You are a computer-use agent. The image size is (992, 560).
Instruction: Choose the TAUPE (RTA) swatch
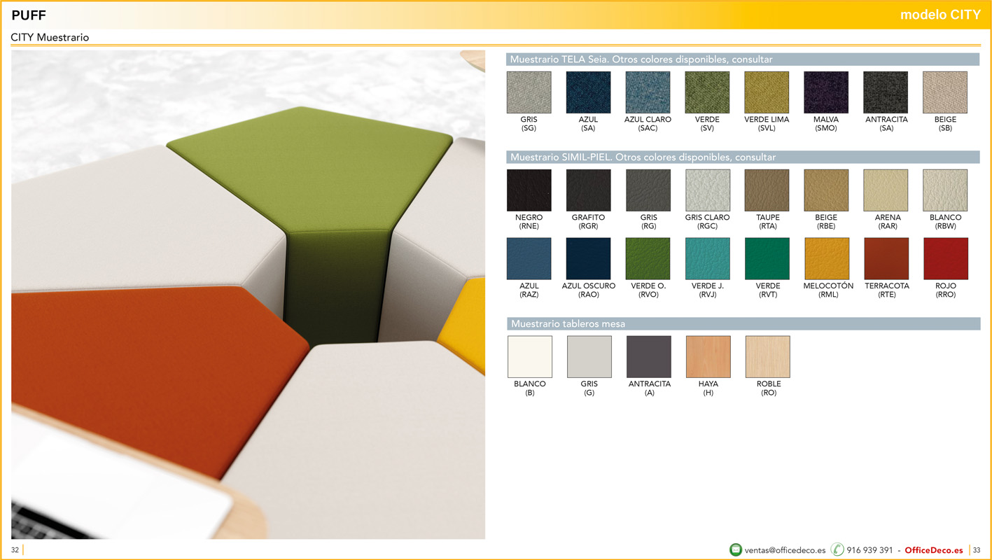(x=767, y=190)
